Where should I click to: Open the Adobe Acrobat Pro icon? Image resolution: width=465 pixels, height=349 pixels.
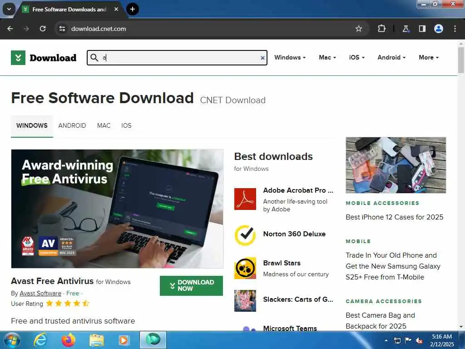pyautogui.click(x=245, y=199)
